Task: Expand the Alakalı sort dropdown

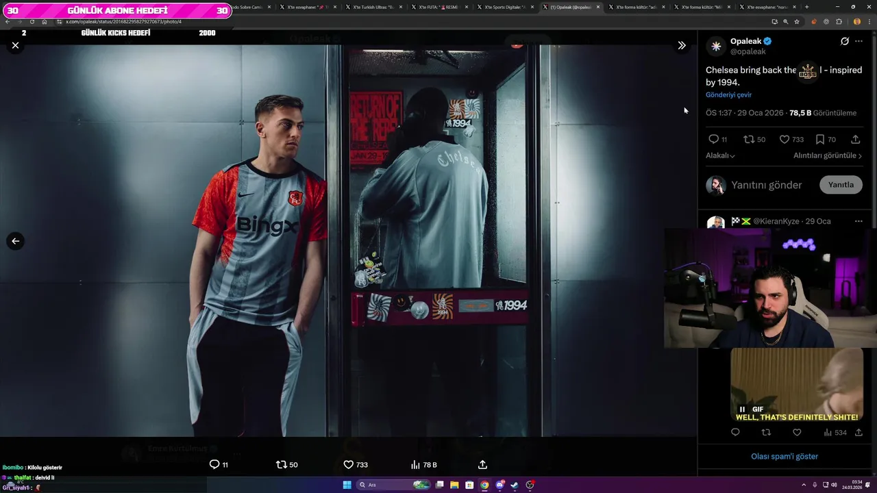Action: pyautogui.click(x=720, y=155)
